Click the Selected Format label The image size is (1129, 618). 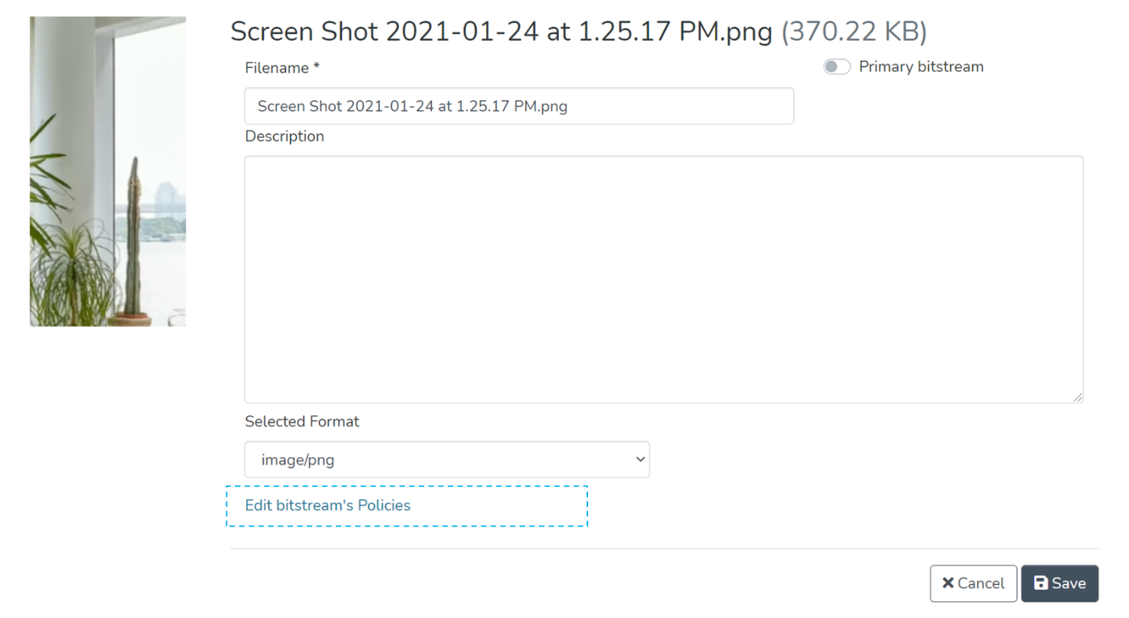click(302, 422)
